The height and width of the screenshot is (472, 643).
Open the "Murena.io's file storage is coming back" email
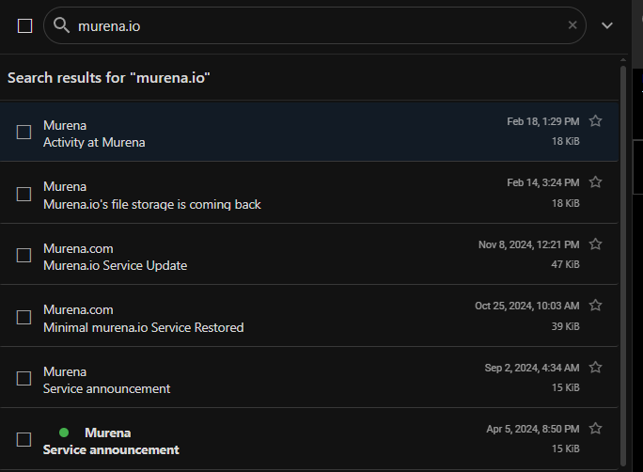point(309,193)
